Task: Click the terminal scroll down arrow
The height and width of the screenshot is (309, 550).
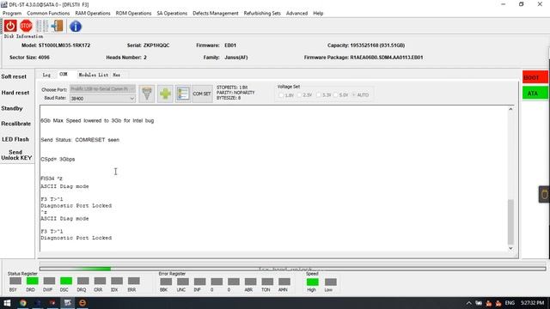Action: click(x=510, y=248)
